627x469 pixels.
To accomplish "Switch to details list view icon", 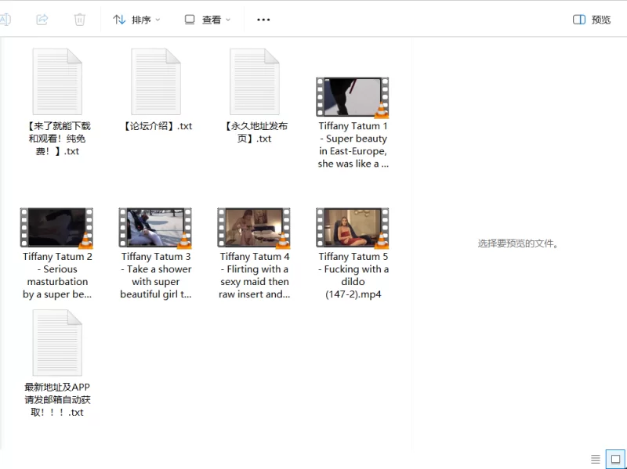I will tap(596, 459).
